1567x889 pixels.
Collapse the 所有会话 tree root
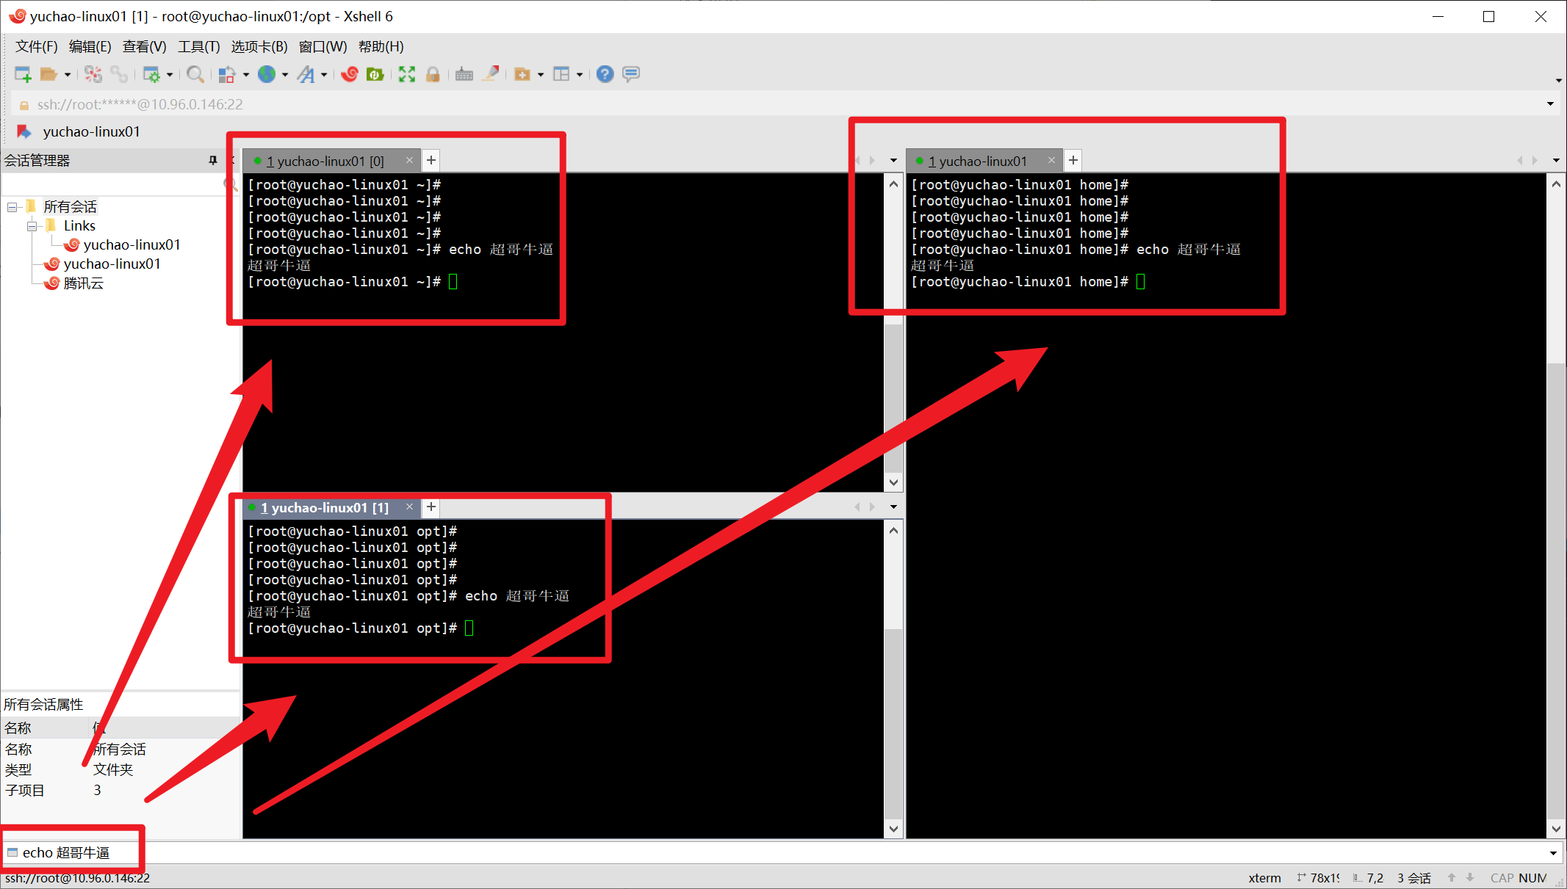pos(12,207)
